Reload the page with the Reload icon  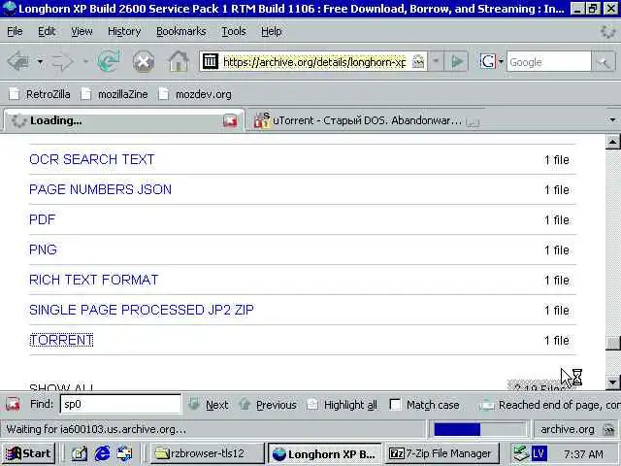point(109,61)
